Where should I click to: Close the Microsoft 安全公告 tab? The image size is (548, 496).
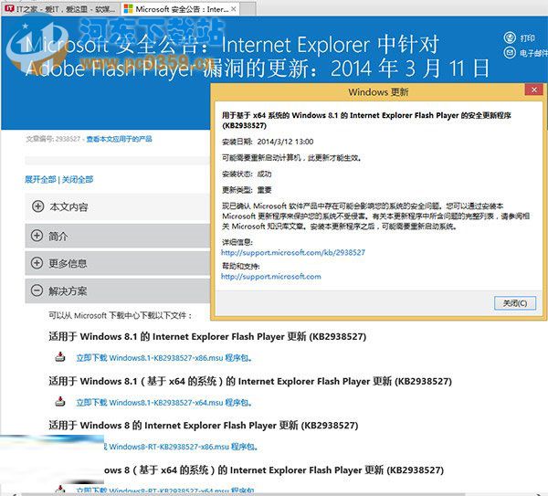pos(234,9)
